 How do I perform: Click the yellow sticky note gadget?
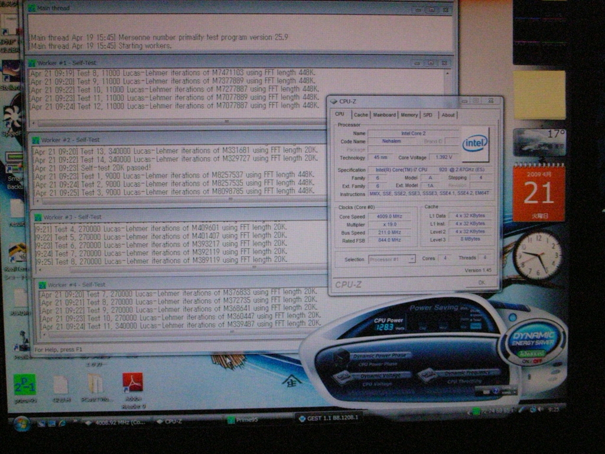pyautogui.click(x=539, y=95)
